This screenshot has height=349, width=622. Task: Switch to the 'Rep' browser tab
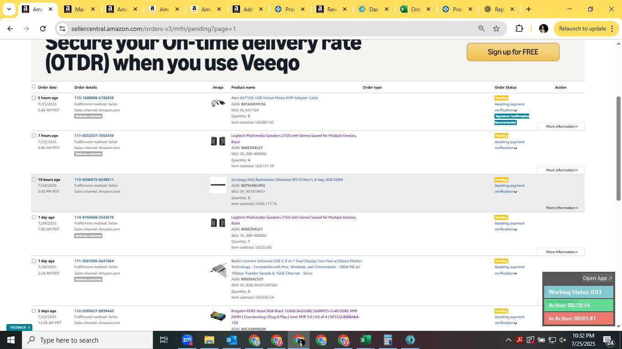point(499,9)
